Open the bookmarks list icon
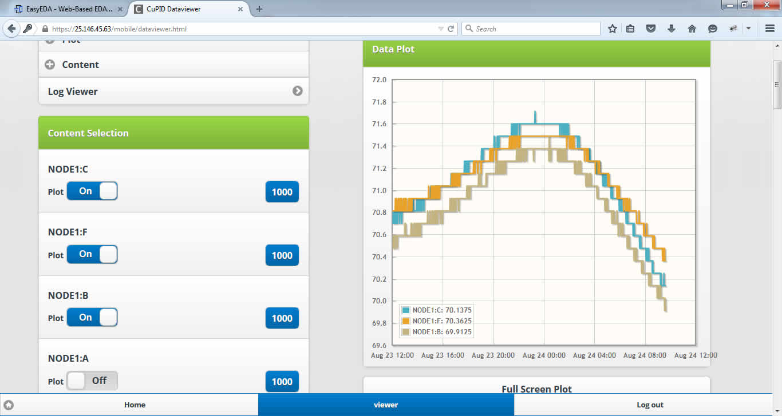Viewport: 782px width, 416px height. 630,29
